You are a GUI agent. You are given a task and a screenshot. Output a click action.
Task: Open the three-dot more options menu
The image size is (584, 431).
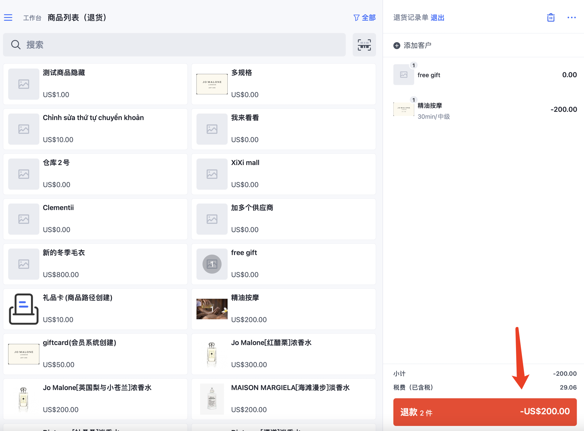click(571, 17)
